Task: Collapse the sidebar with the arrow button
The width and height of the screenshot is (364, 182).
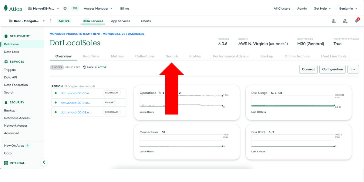Action: point(44,162)
